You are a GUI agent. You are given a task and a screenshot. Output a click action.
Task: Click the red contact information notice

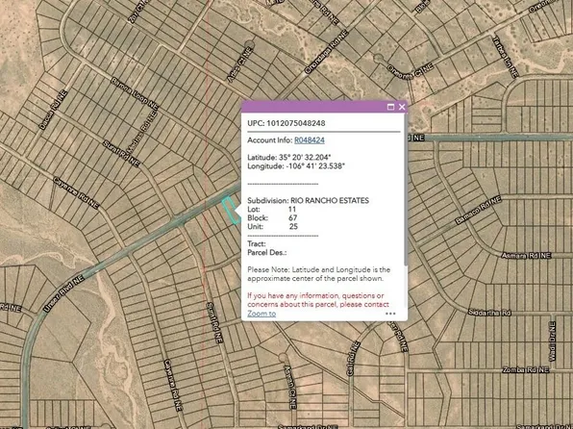pyautogui.click(x=318, y=300)
